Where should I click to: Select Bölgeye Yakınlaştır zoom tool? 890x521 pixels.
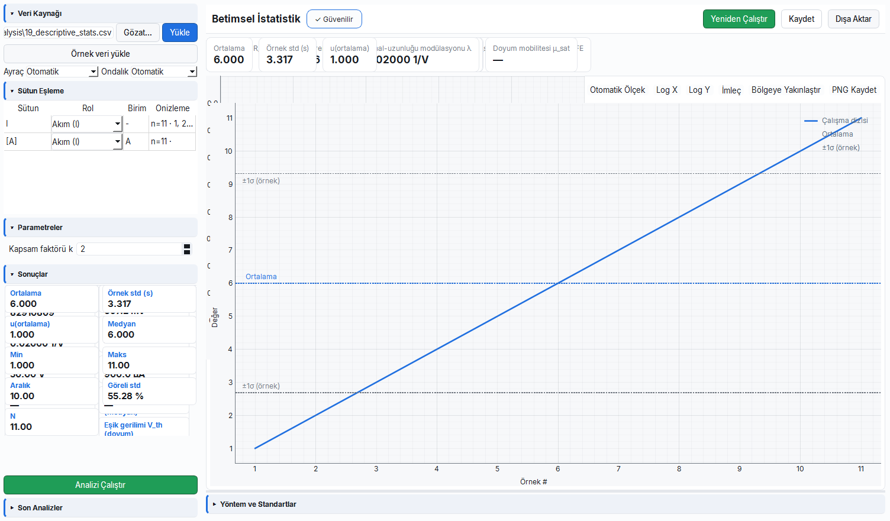click(x=786, y=90)
